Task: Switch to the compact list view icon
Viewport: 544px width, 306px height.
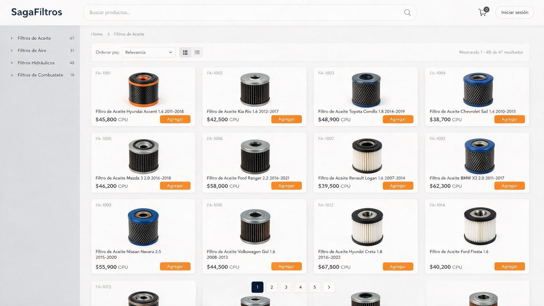Action: 197,52
